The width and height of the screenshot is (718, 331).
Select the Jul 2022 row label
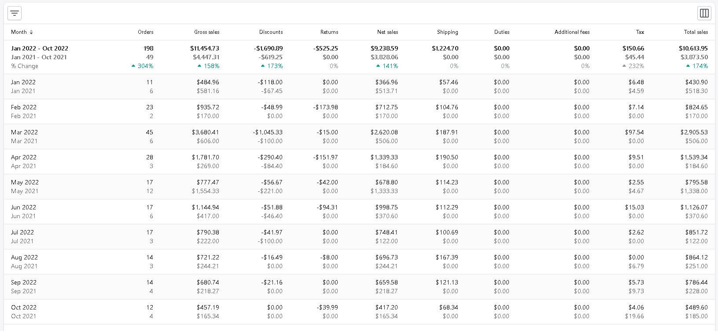[x=22, y=232]
